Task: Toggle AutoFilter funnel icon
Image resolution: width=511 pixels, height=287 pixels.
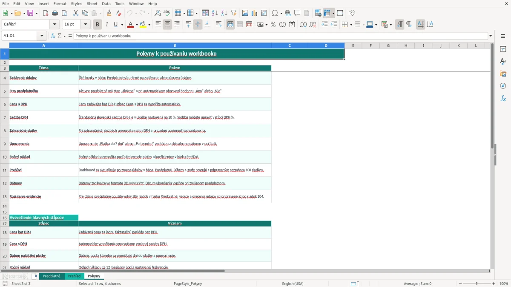Action: pos(234,13)
